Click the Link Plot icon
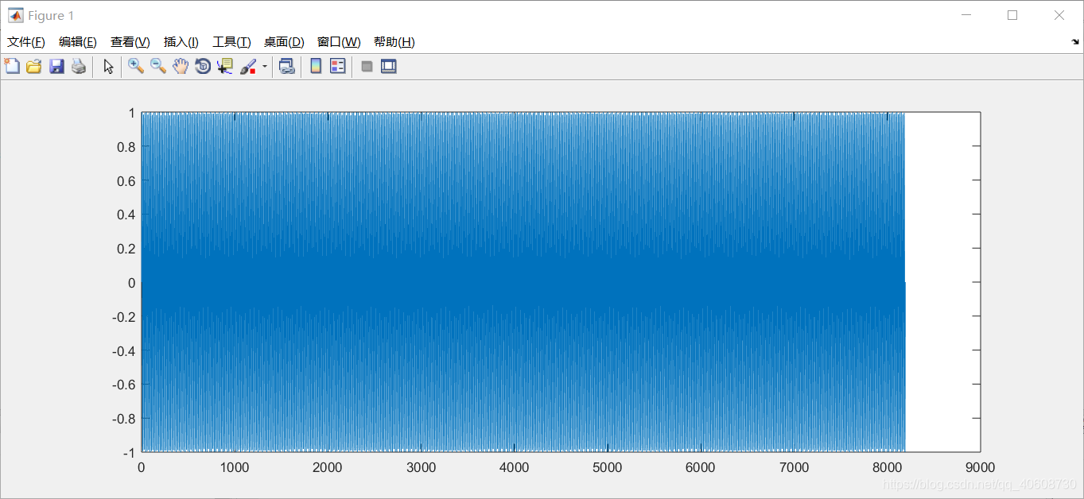The width and height of the screenshot is (1084, 499). tap(287, 66)
